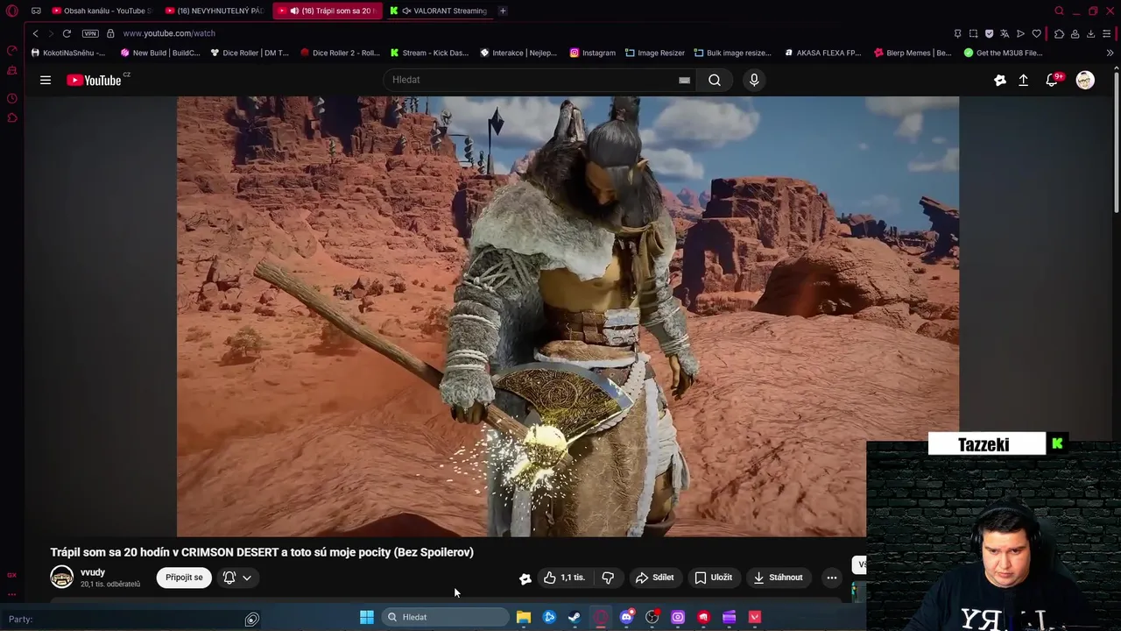Click the pin icon in address bar
Screen dimensions: 1121x631
tap(957, 33)
